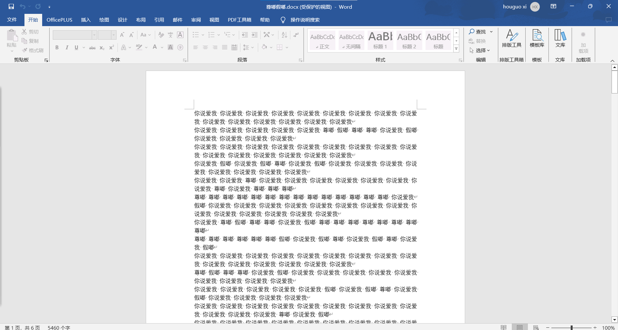Switch to read mode view icon
The height and width of the screenshot is (330, 618).
504,327
